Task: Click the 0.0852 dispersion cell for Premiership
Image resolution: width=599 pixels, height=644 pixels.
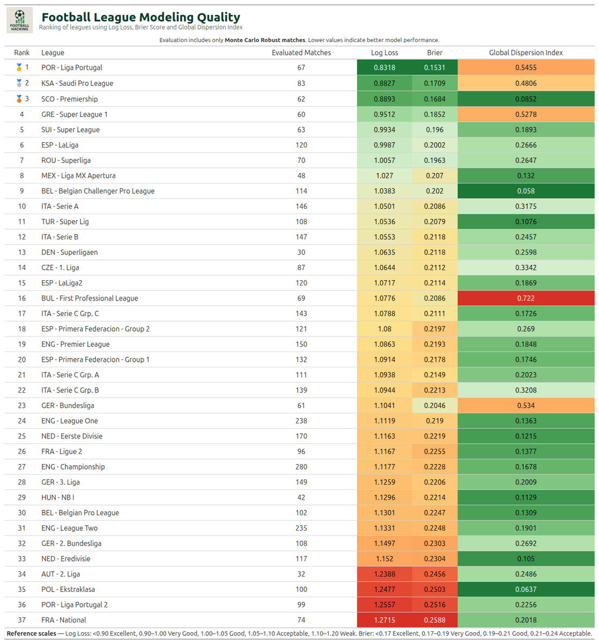Action: pyautogui.click(x=526, y=99)
